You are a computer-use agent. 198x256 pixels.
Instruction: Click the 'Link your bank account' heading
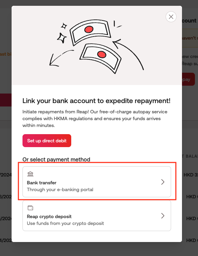click(x=96, y=101)
